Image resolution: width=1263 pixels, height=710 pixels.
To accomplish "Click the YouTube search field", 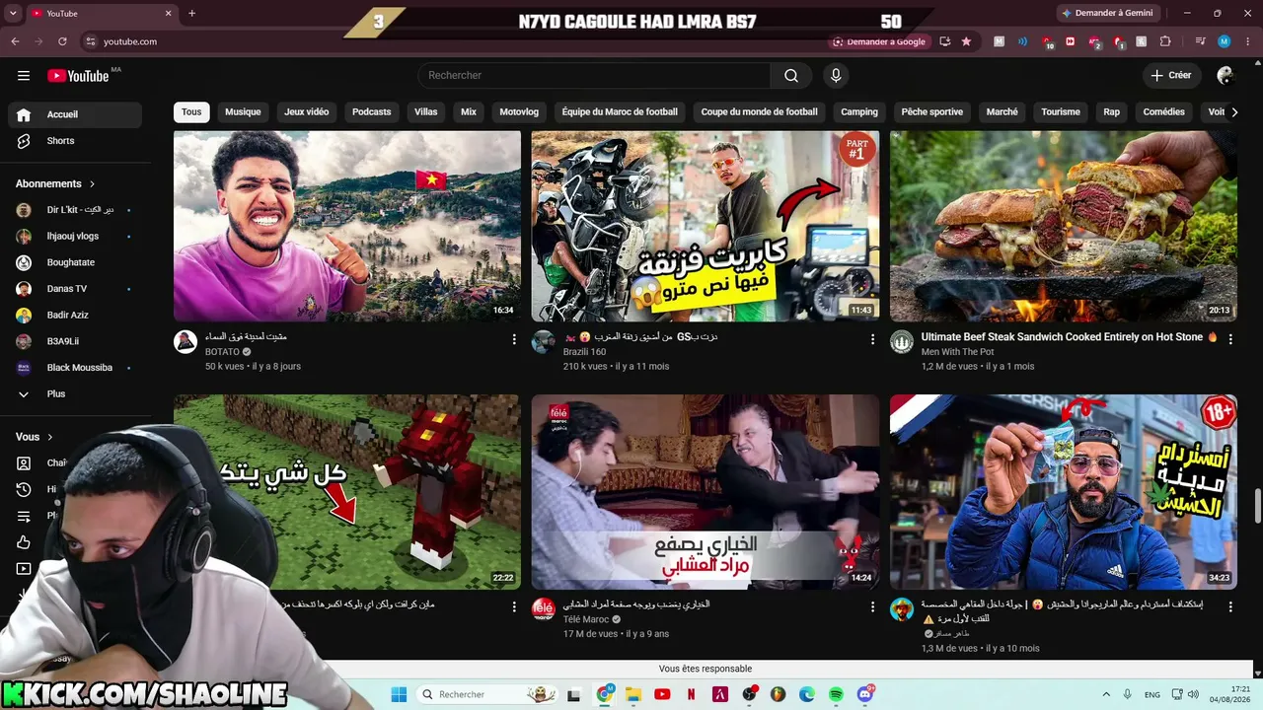I will coord(594,76).
